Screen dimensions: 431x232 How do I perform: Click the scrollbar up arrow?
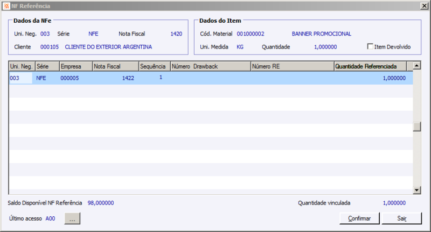pyautogui.click(x=416, y=66)
